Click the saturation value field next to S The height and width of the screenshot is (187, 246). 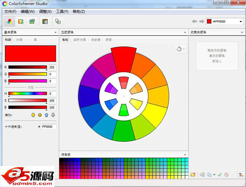52,101
